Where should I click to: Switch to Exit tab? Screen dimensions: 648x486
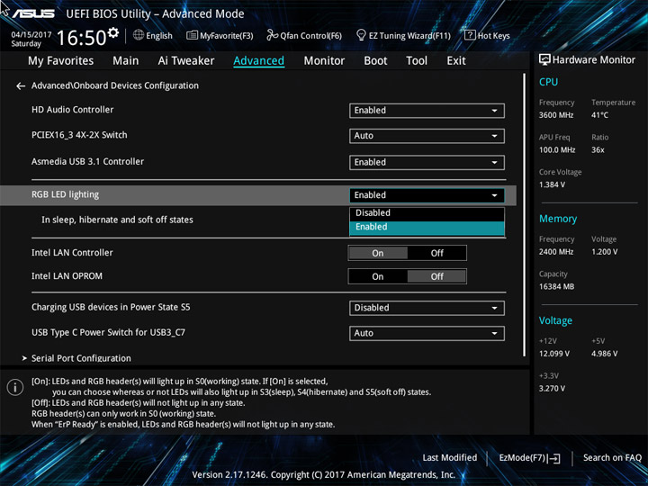[456, 61]
